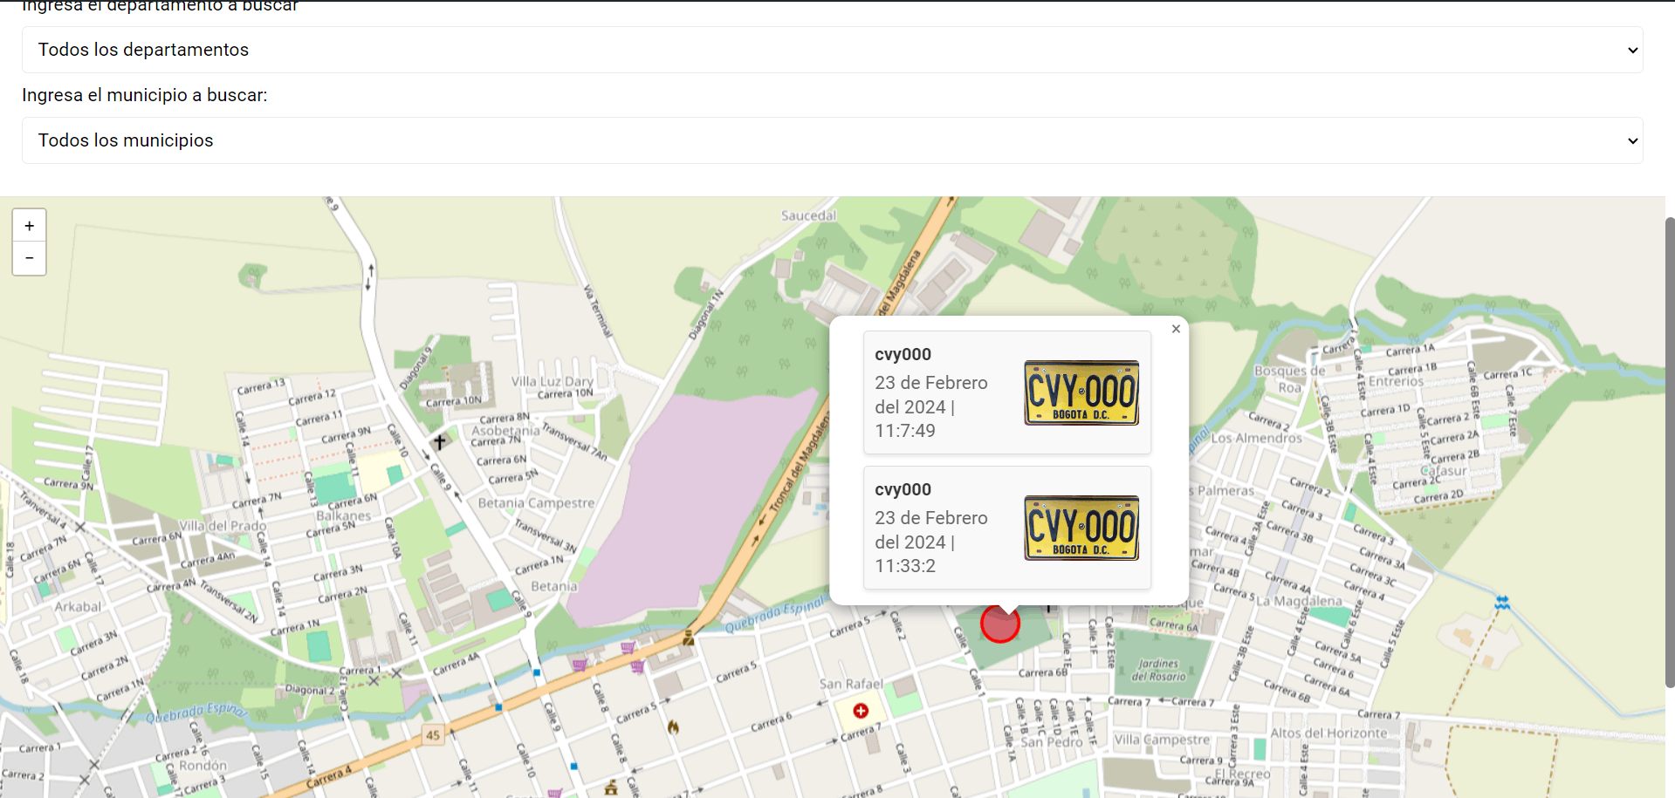Screen dimensions: 1675x798
Task: Click the purple cart icon near Carrera 4
Action: [x=578, y=665]
